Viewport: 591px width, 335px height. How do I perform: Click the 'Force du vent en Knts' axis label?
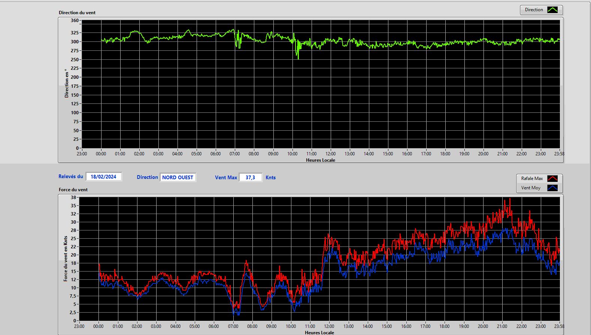coord(66,258)
